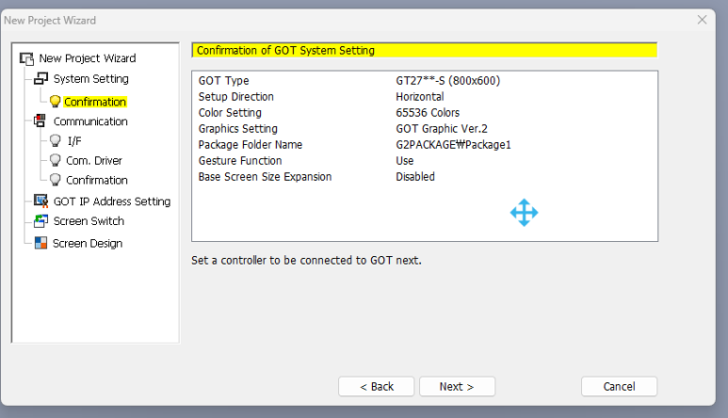Click the New Project Wizard title bar text
The width and height of the screenshot is (728, 418).
50,21
